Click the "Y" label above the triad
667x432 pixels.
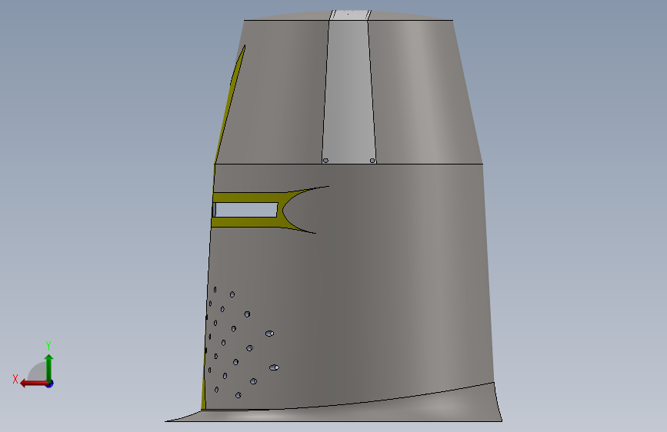48,345
